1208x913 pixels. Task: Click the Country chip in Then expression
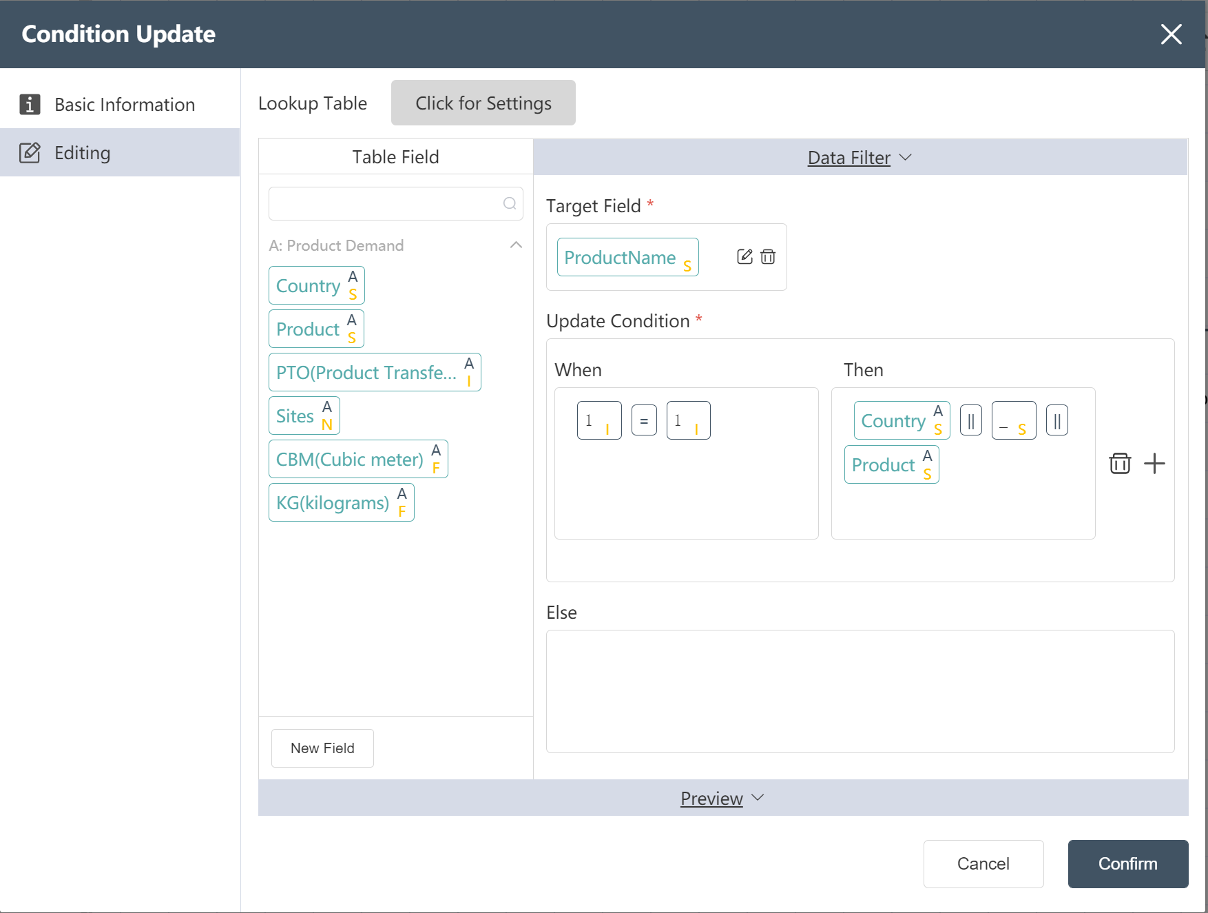902,420
